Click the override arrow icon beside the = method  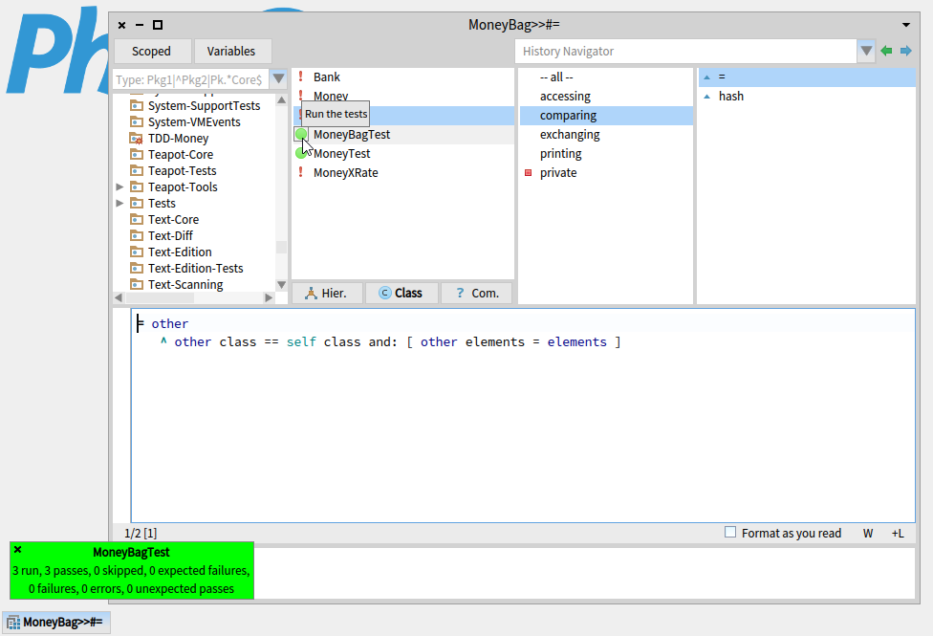[x=706, y=77]
